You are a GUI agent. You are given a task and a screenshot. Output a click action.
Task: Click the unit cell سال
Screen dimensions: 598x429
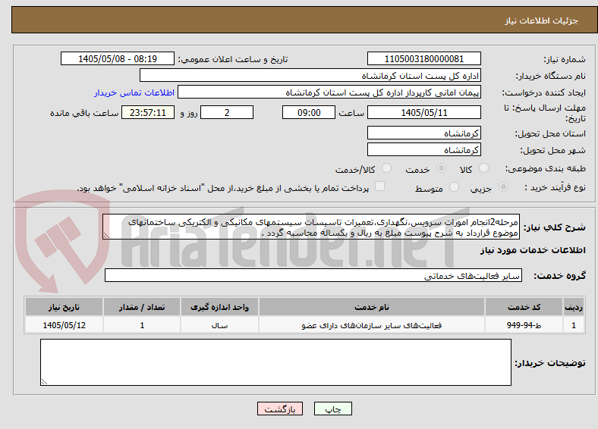219,325
